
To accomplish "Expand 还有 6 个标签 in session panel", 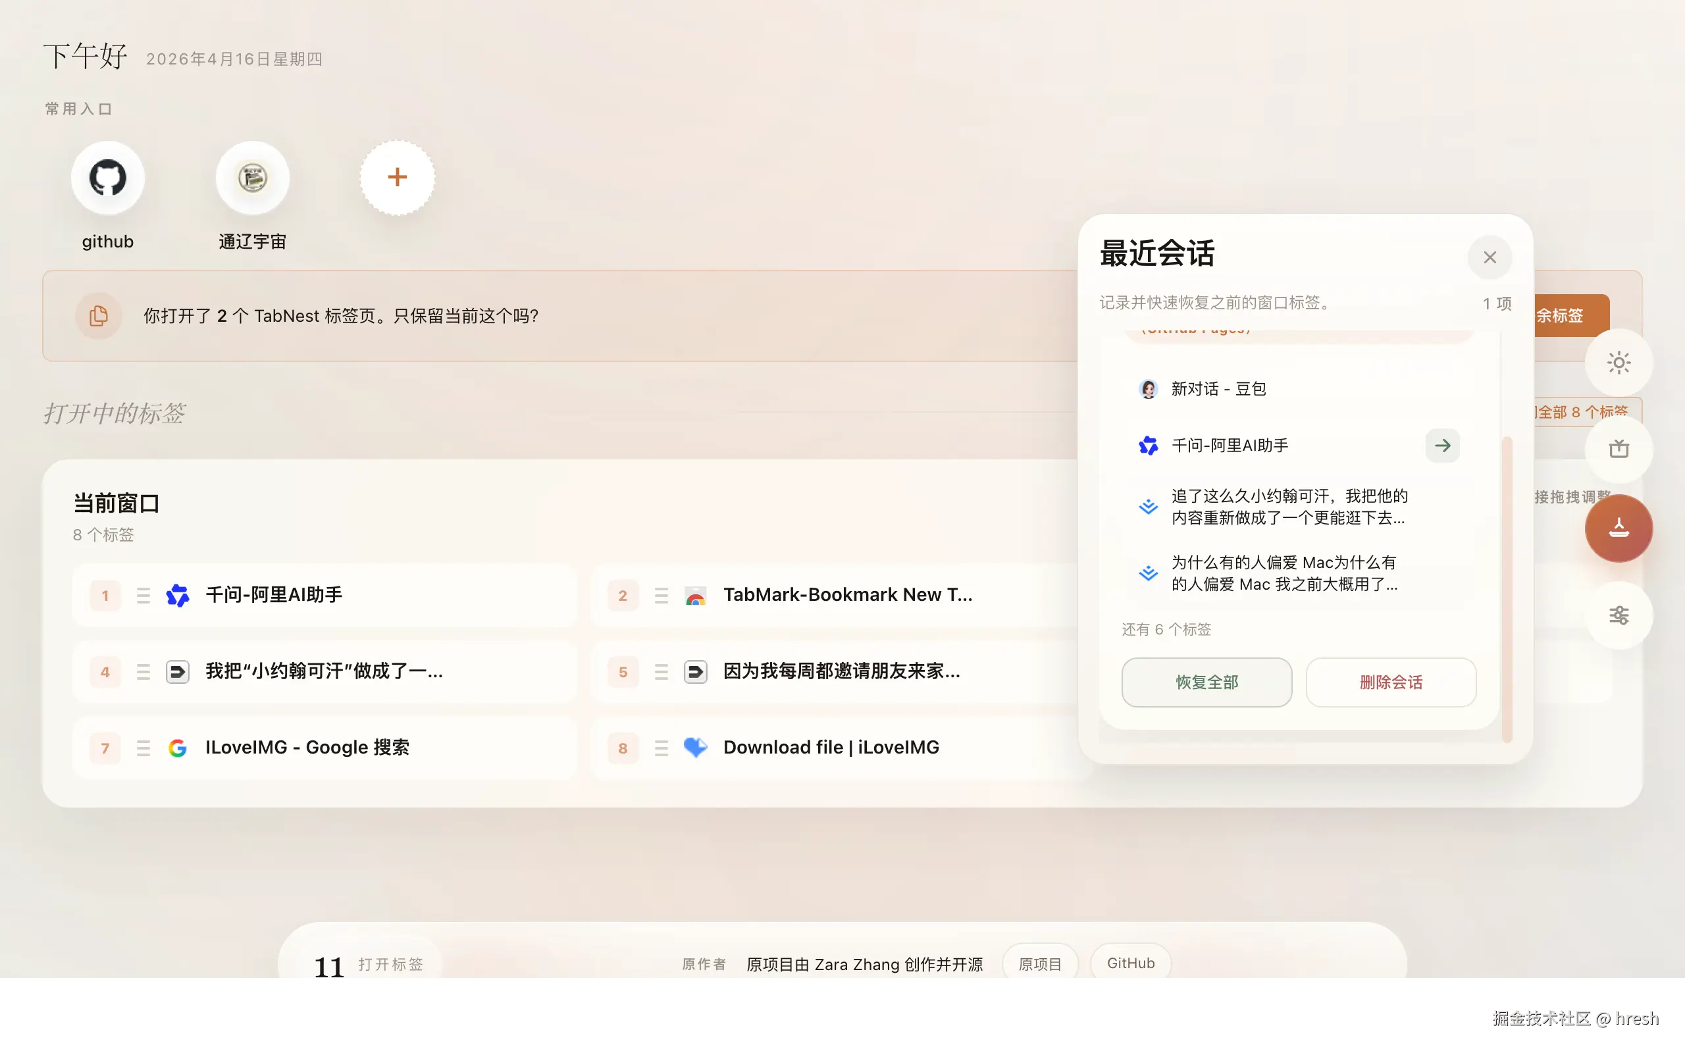I will [1166, 629].
